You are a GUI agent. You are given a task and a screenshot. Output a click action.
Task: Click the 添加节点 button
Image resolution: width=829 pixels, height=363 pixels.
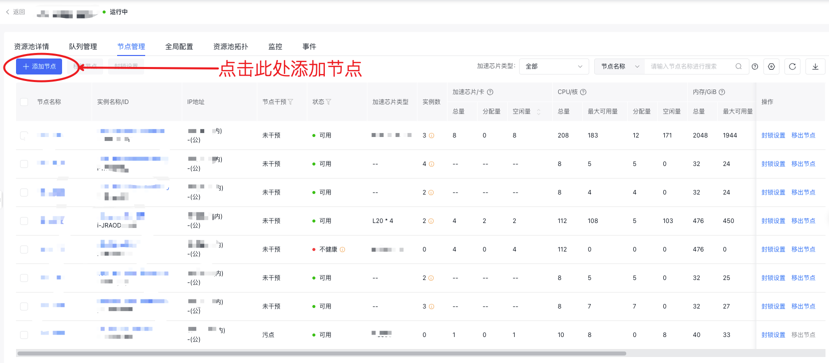coord(39,66)
